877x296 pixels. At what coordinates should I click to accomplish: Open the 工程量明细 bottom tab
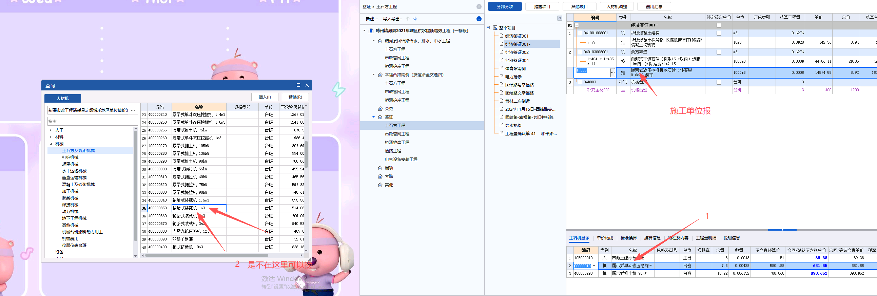(x=706, y=238)
